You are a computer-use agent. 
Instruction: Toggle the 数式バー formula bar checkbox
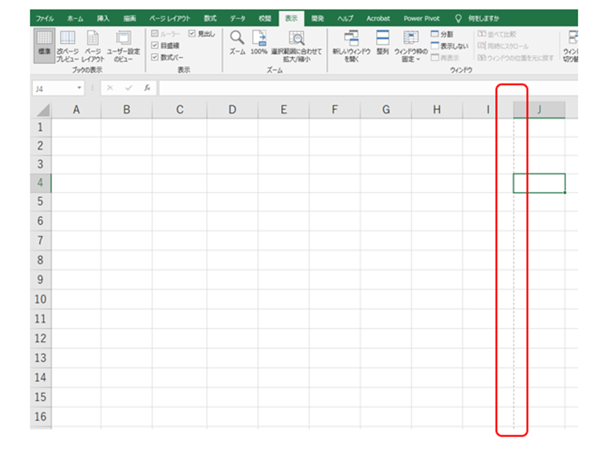(155, 57)
